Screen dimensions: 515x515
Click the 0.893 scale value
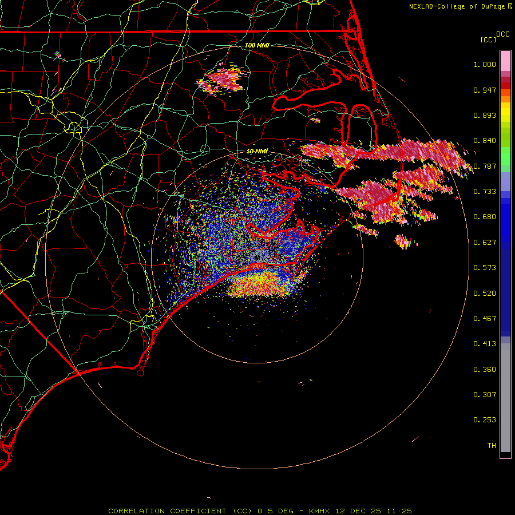pyautogui.click(x=485, y=115)
